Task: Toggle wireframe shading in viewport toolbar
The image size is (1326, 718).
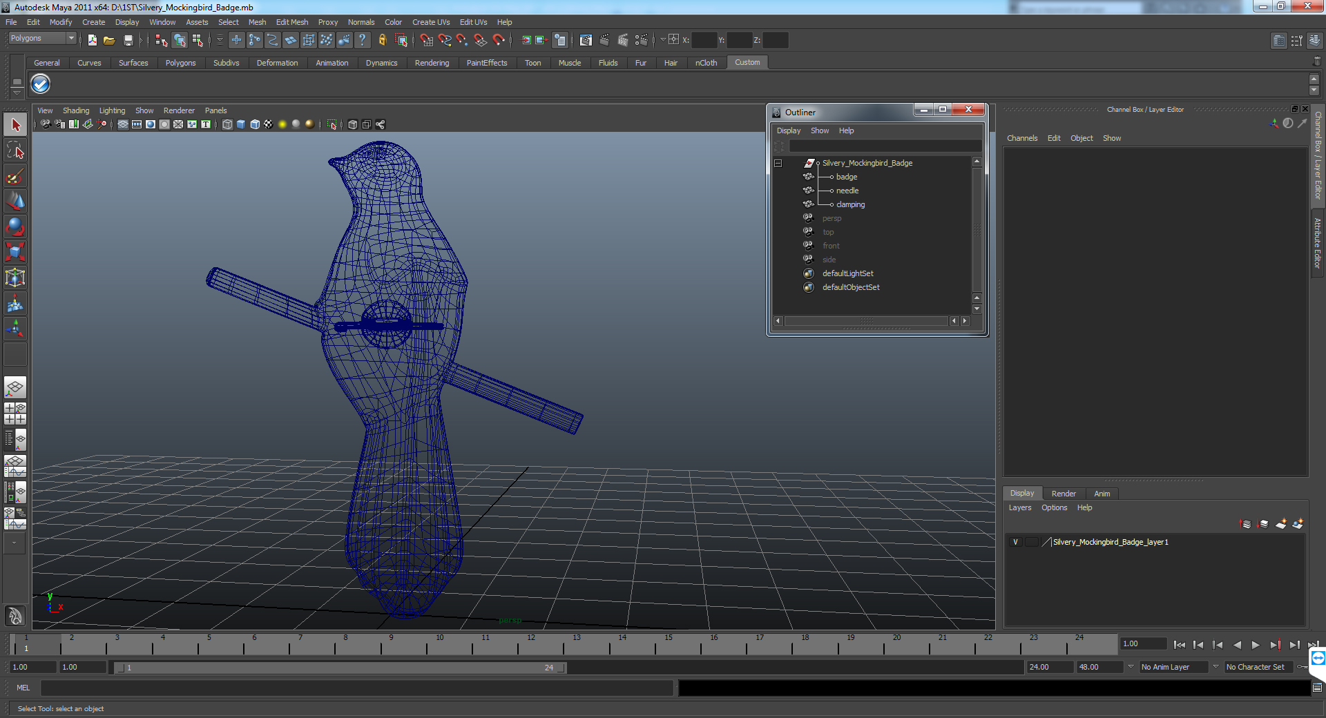Action: point(227,124)
